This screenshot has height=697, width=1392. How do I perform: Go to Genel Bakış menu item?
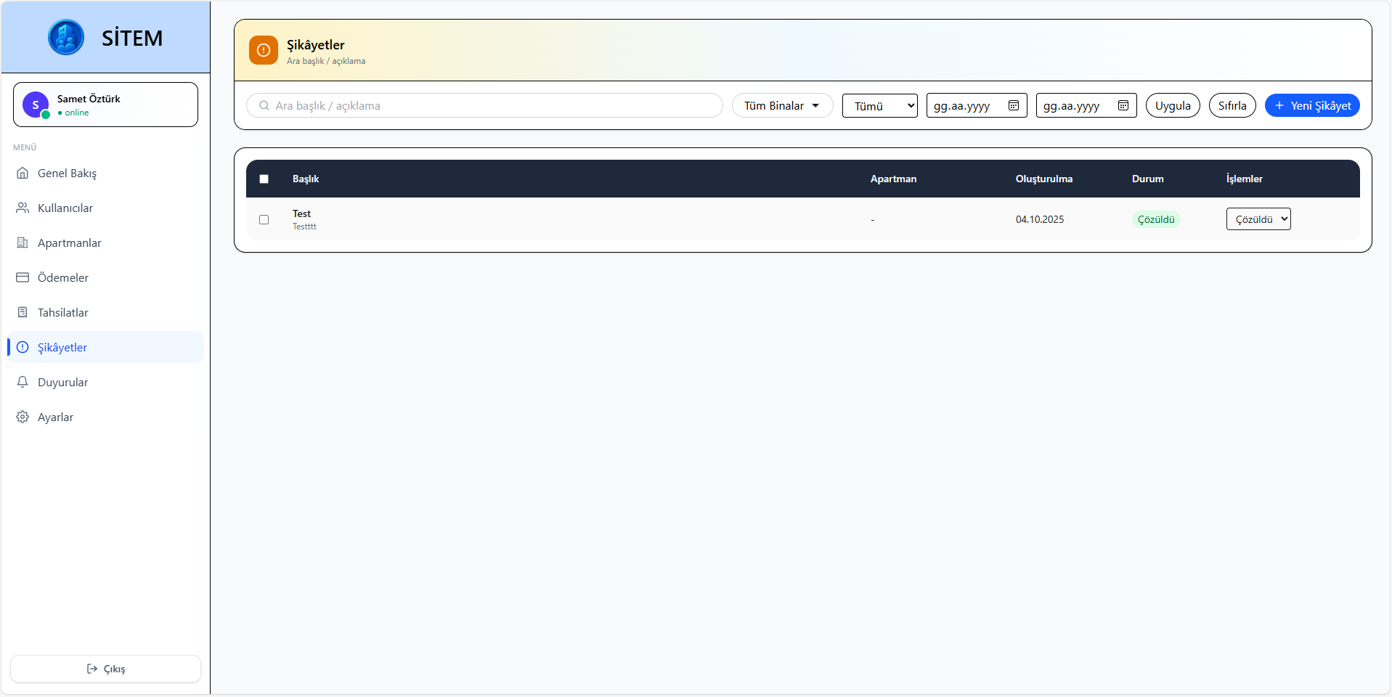[x=67, y=173]
